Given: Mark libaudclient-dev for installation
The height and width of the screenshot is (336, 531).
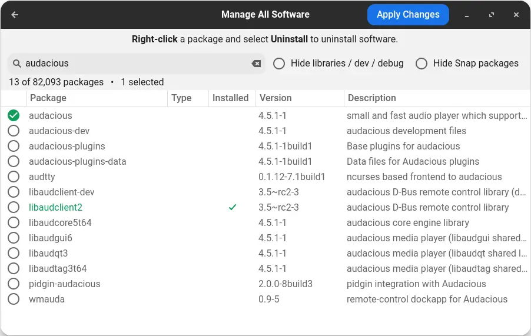Looking at the screenshot, I should (x=14, y=192).
